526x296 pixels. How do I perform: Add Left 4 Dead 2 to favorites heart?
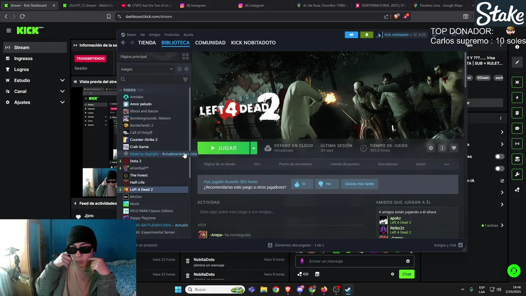(454, 148)
